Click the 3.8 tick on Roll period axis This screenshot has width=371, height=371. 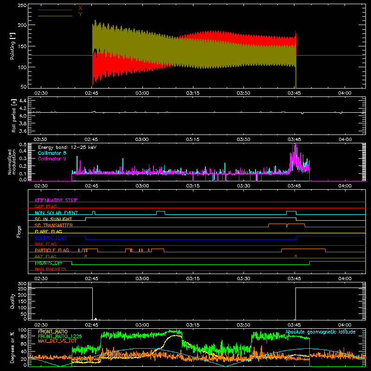click(23, 123)
